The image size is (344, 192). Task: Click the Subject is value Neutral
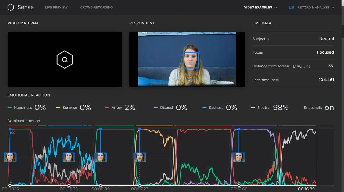click(327, 39)
